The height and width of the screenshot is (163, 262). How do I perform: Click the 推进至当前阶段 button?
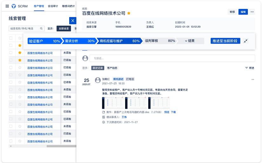tap(225, 41)
